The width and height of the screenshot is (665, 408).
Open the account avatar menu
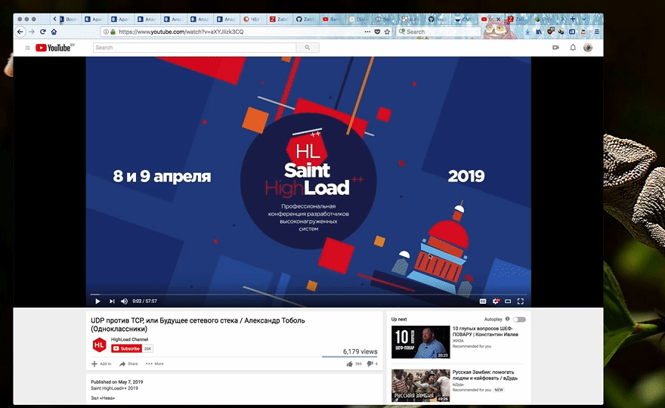(588, 48)
